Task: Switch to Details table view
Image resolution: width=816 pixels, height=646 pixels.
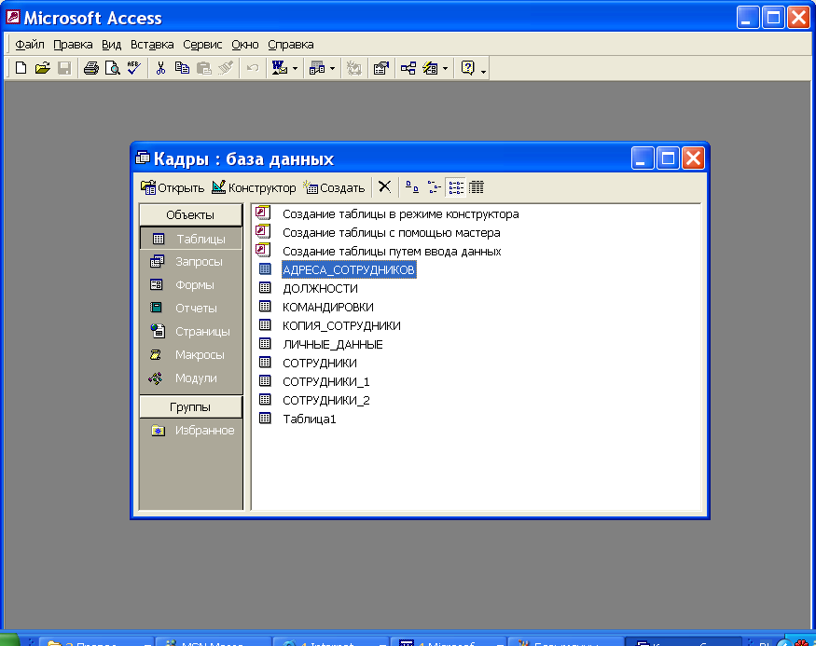Action: [477, 186]
